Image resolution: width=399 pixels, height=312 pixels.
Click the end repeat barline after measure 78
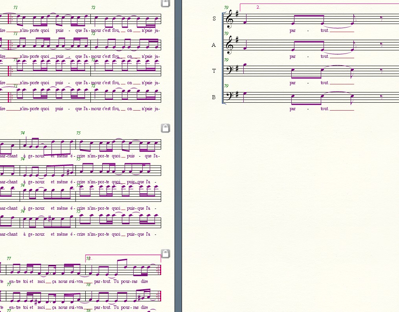(160, 270)
